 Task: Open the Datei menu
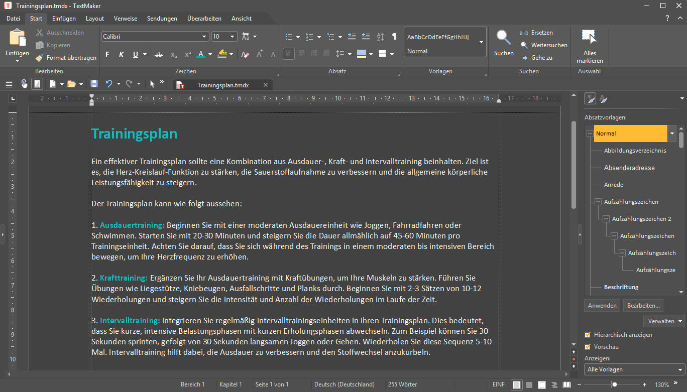pyautogui.click(x=14, y=19)
